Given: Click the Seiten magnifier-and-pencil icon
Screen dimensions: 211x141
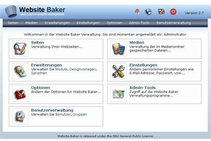Looking at the screenshot, I should click(20, 48).
